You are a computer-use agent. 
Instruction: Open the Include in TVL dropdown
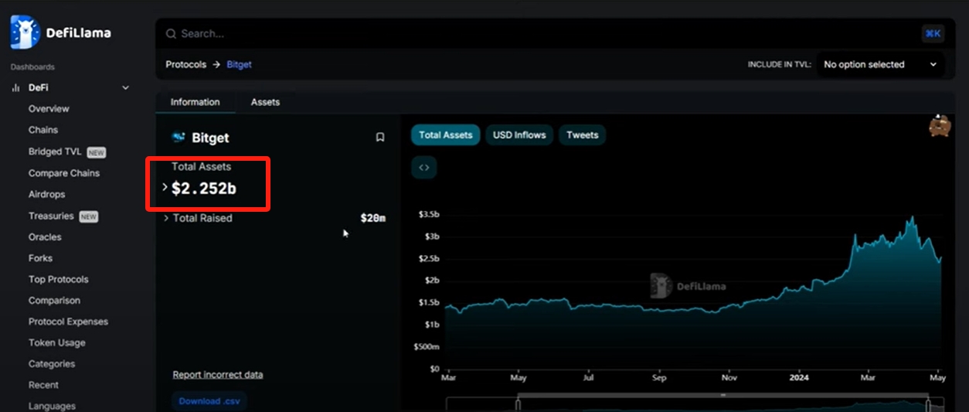pos(880,65)
